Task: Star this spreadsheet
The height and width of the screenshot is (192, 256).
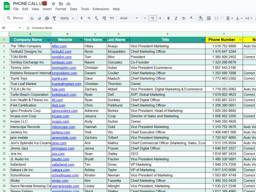Action: [x=54, y=4]
